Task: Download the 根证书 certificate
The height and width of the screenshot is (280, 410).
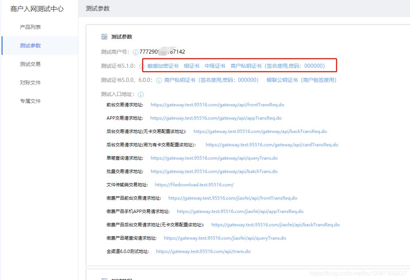Action: point(192,66)
